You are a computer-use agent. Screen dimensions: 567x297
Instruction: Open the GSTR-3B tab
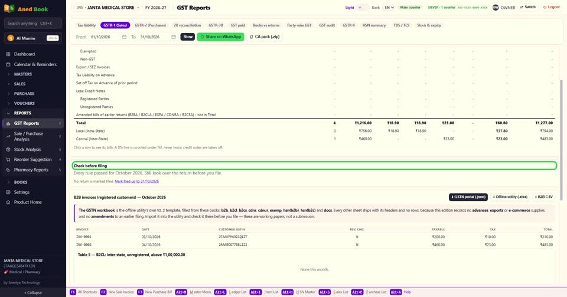tap(216, 25)
